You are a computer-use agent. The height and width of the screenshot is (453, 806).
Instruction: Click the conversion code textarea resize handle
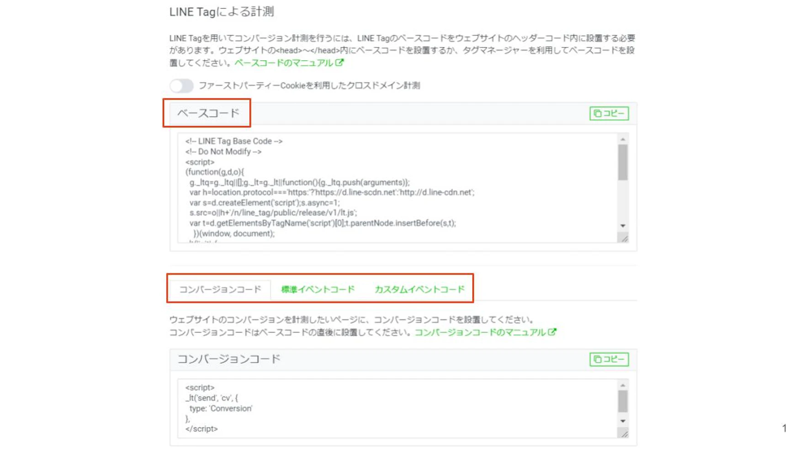[x=624, y=433]
